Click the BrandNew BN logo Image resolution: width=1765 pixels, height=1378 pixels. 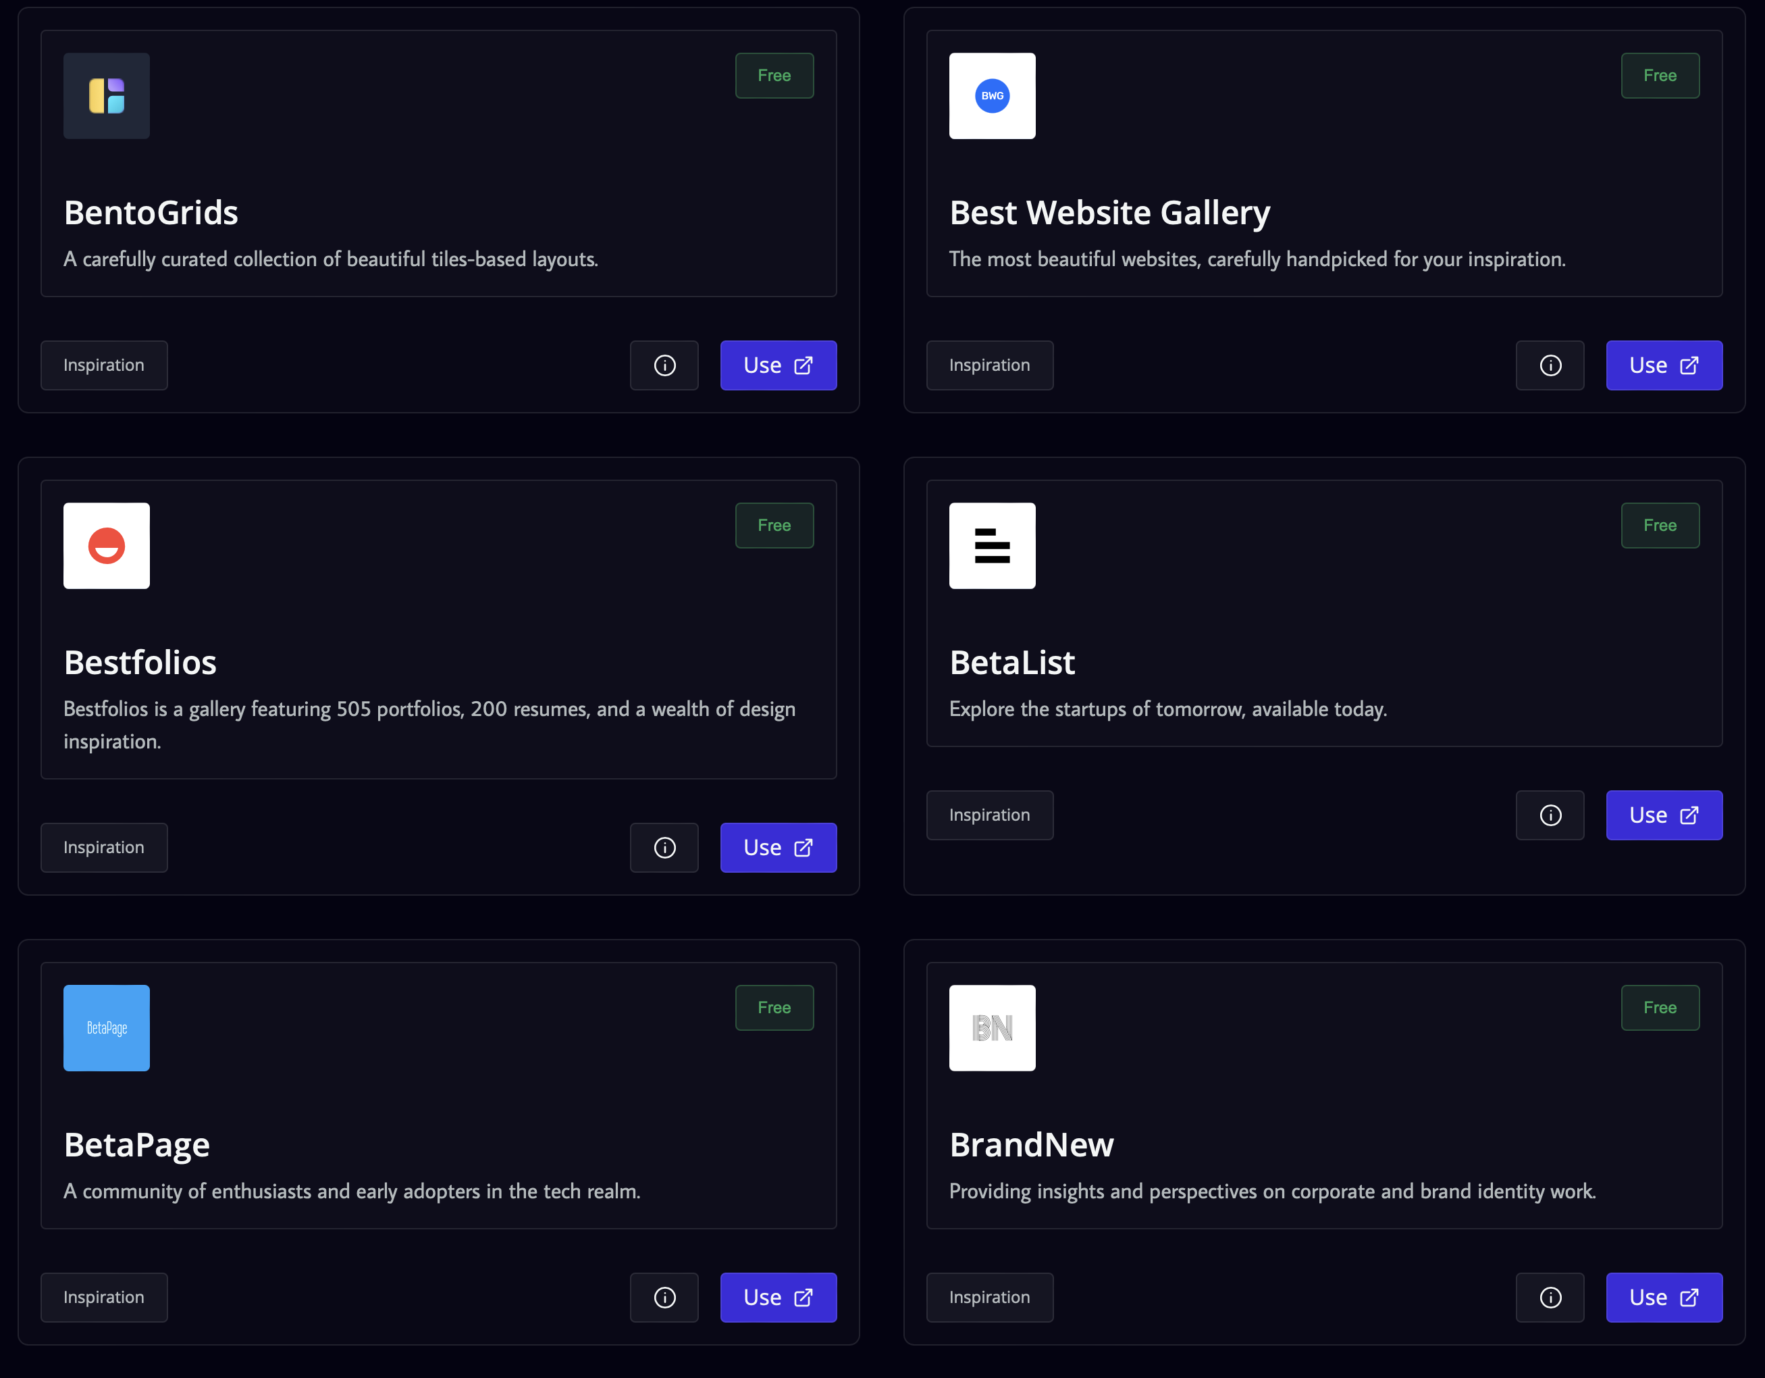pos(993,1028)
